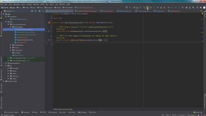Click the Git master branch indicator
206x116 pixels.
(192, 115)
